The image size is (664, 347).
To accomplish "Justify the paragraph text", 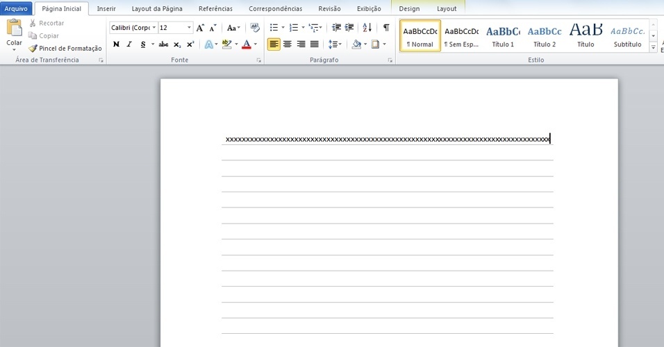I will pyautogui.click(x=314, y=44).
